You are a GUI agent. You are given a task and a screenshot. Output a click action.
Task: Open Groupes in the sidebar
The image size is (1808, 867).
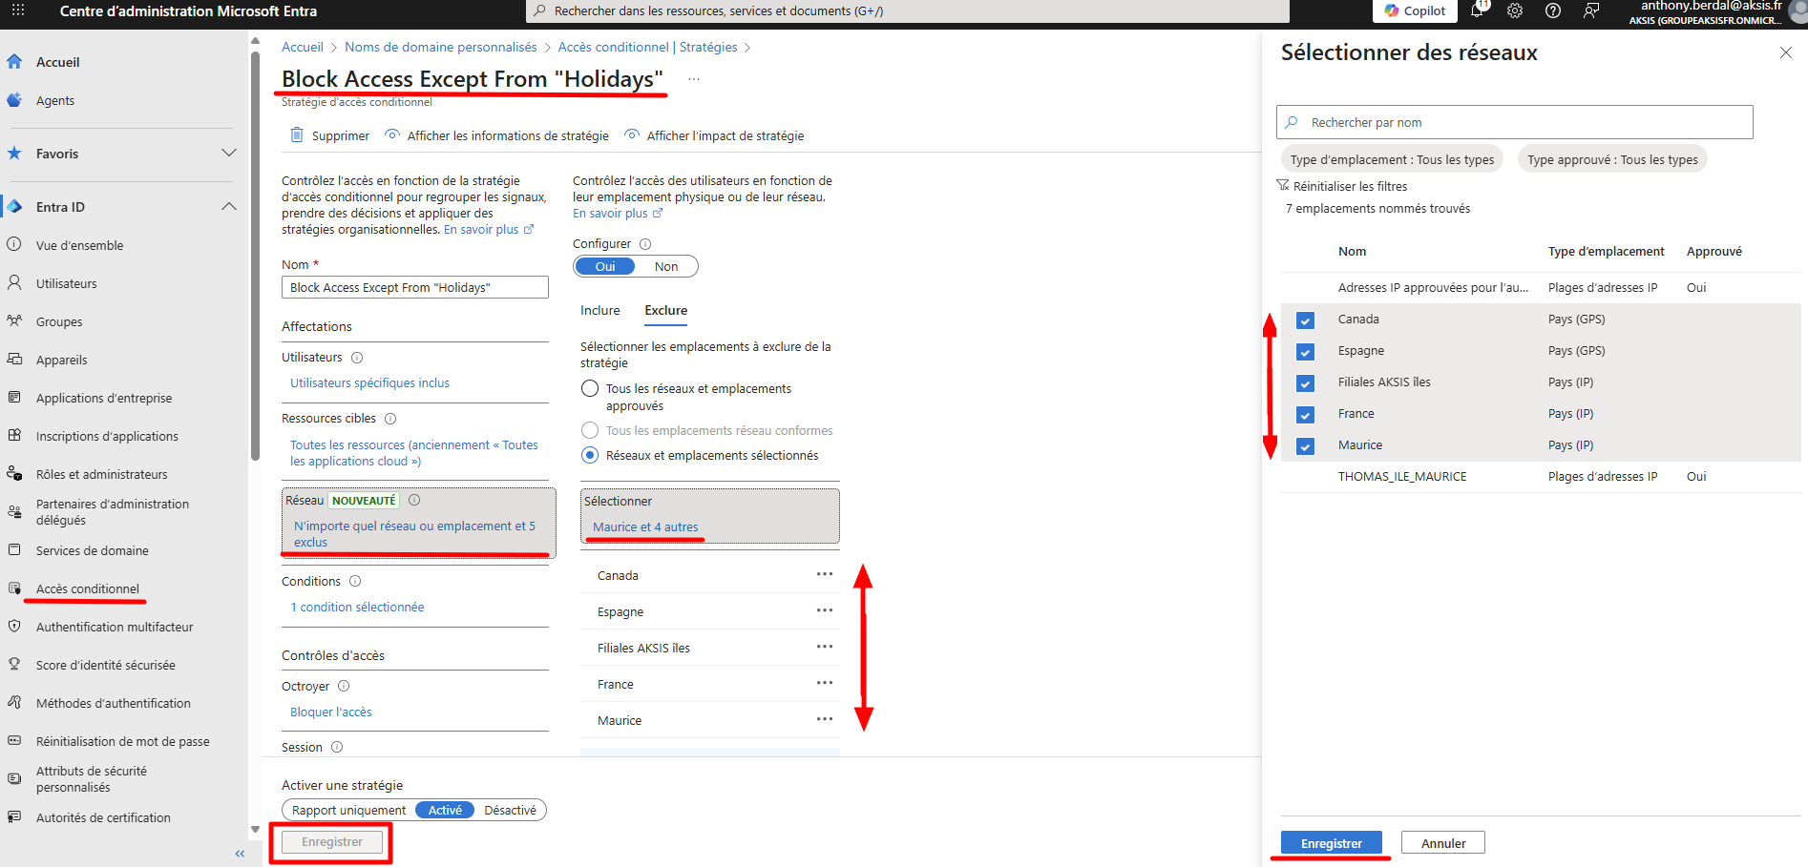(59, 321)
